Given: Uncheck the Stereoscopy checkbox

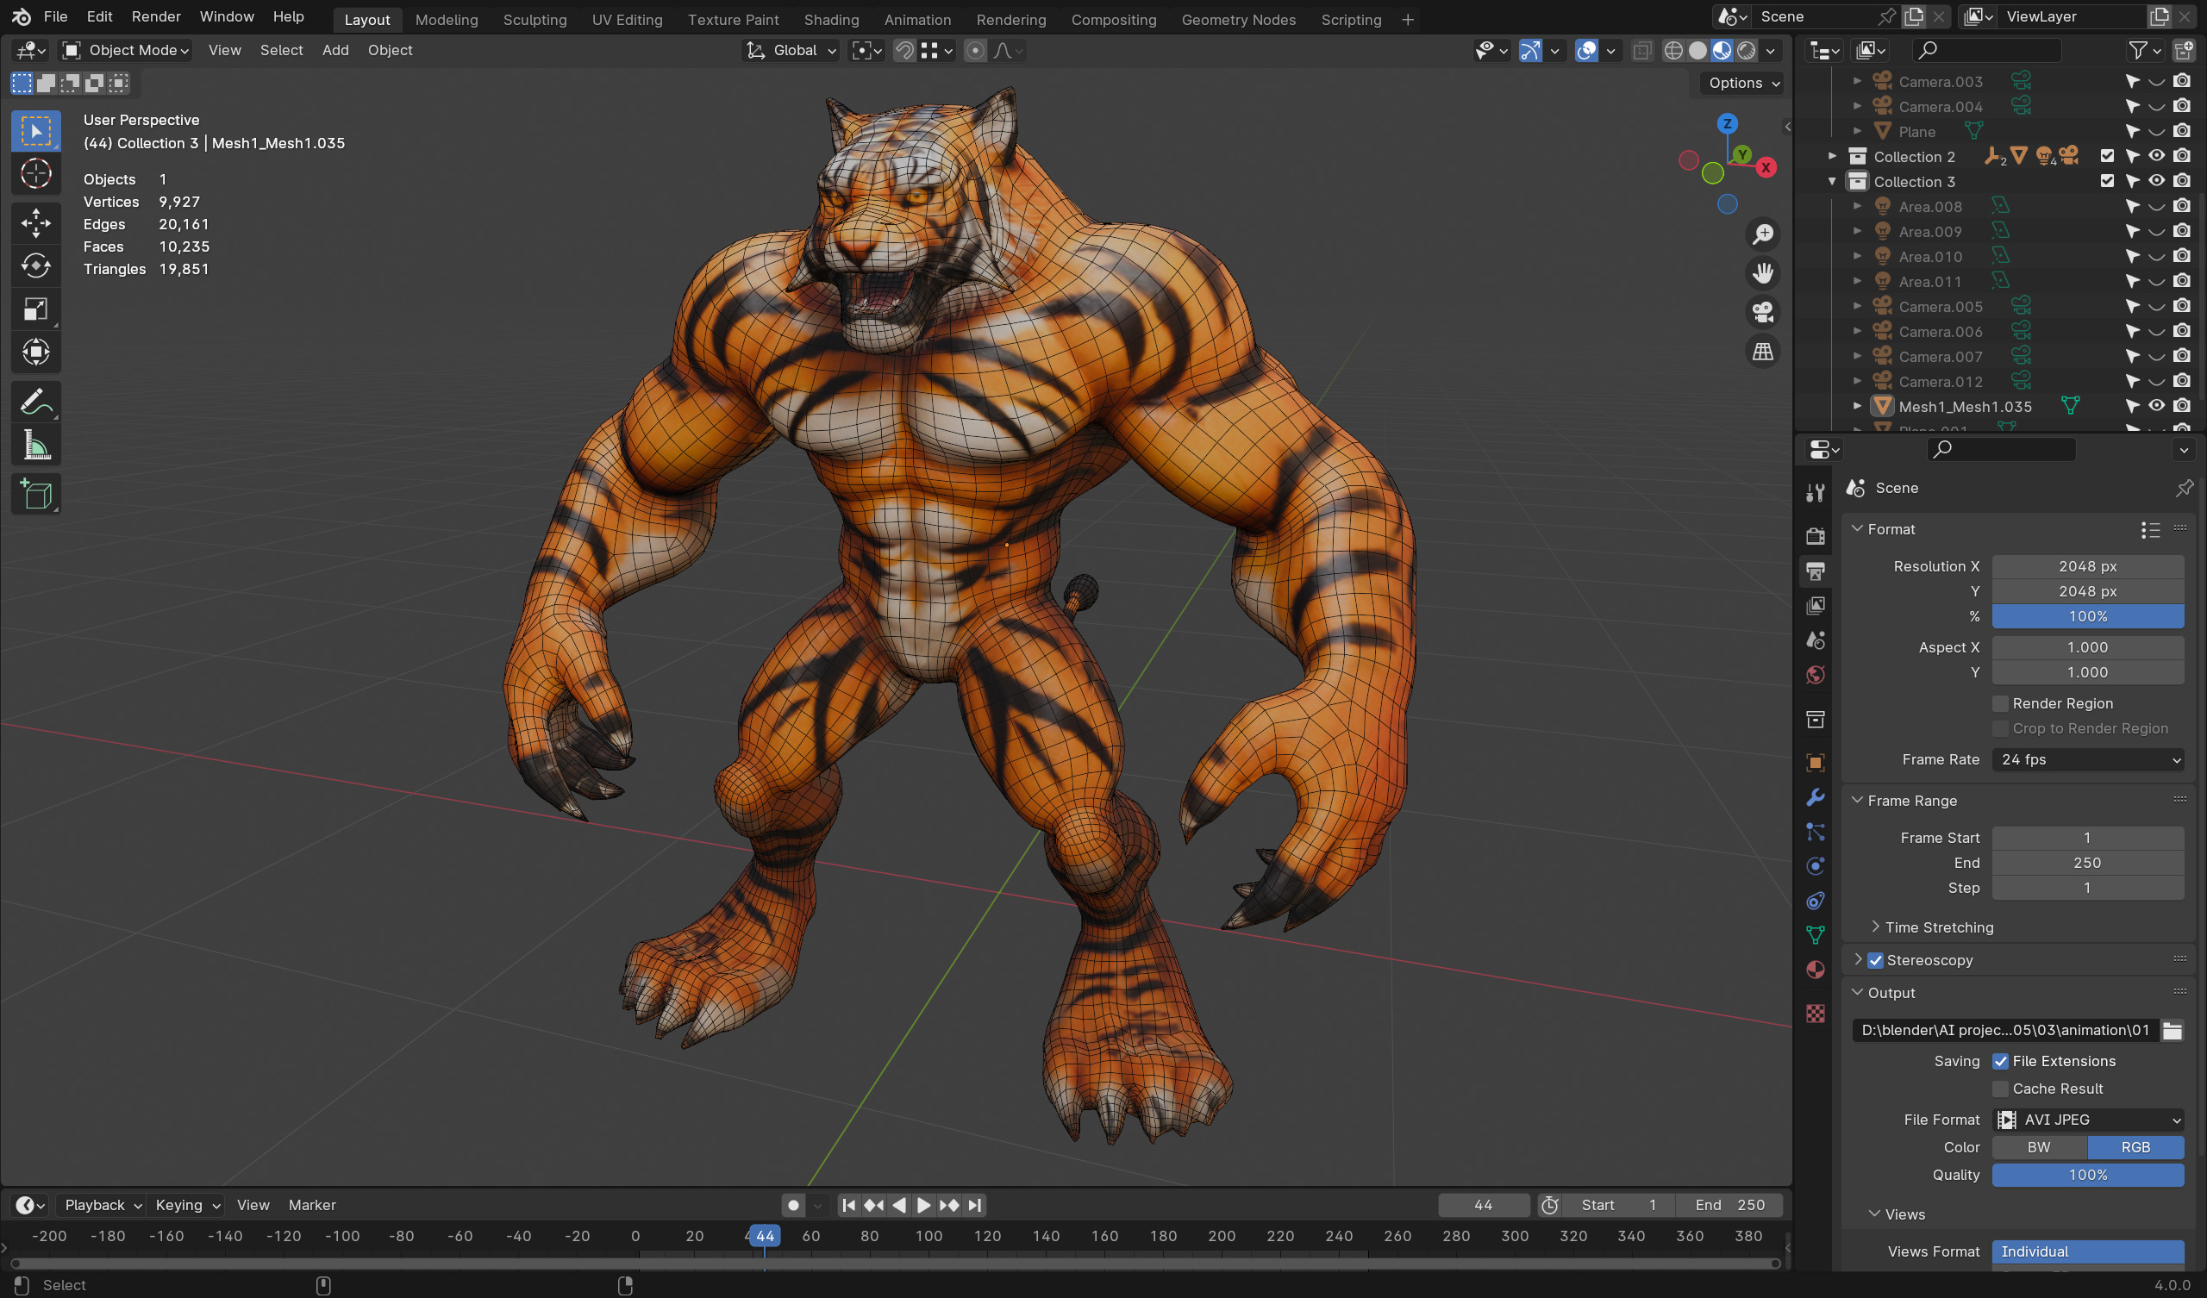Looking at the screenshot, I should [1875, 961].
